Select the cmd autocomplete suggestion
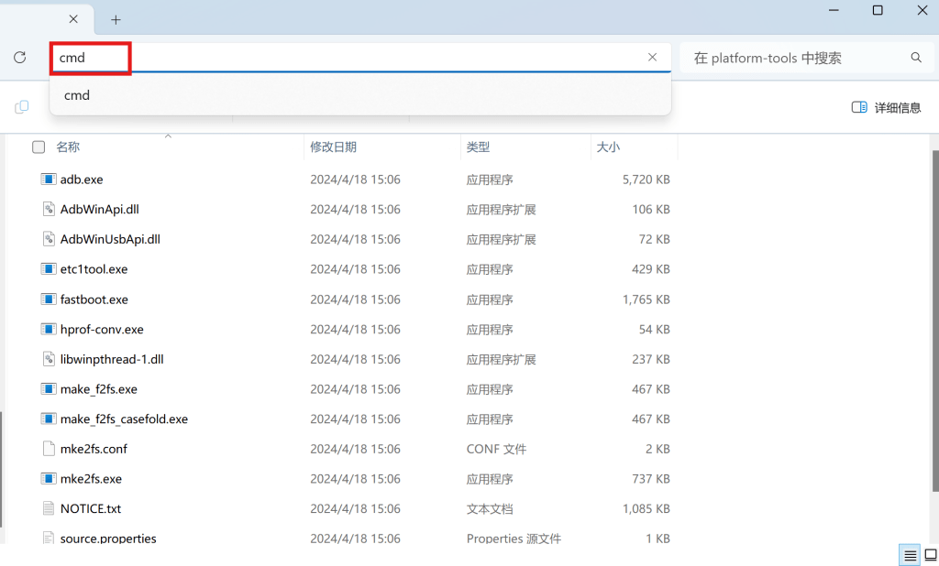 [77, 95]
